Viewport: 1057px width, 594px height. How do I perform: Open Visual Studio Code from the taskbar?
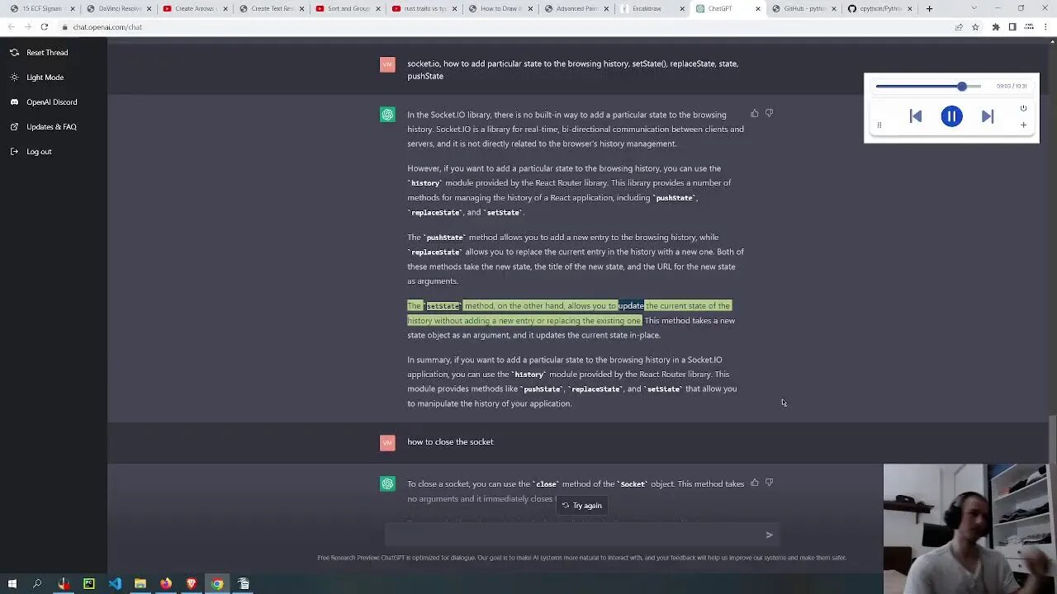tap(115, 584)
